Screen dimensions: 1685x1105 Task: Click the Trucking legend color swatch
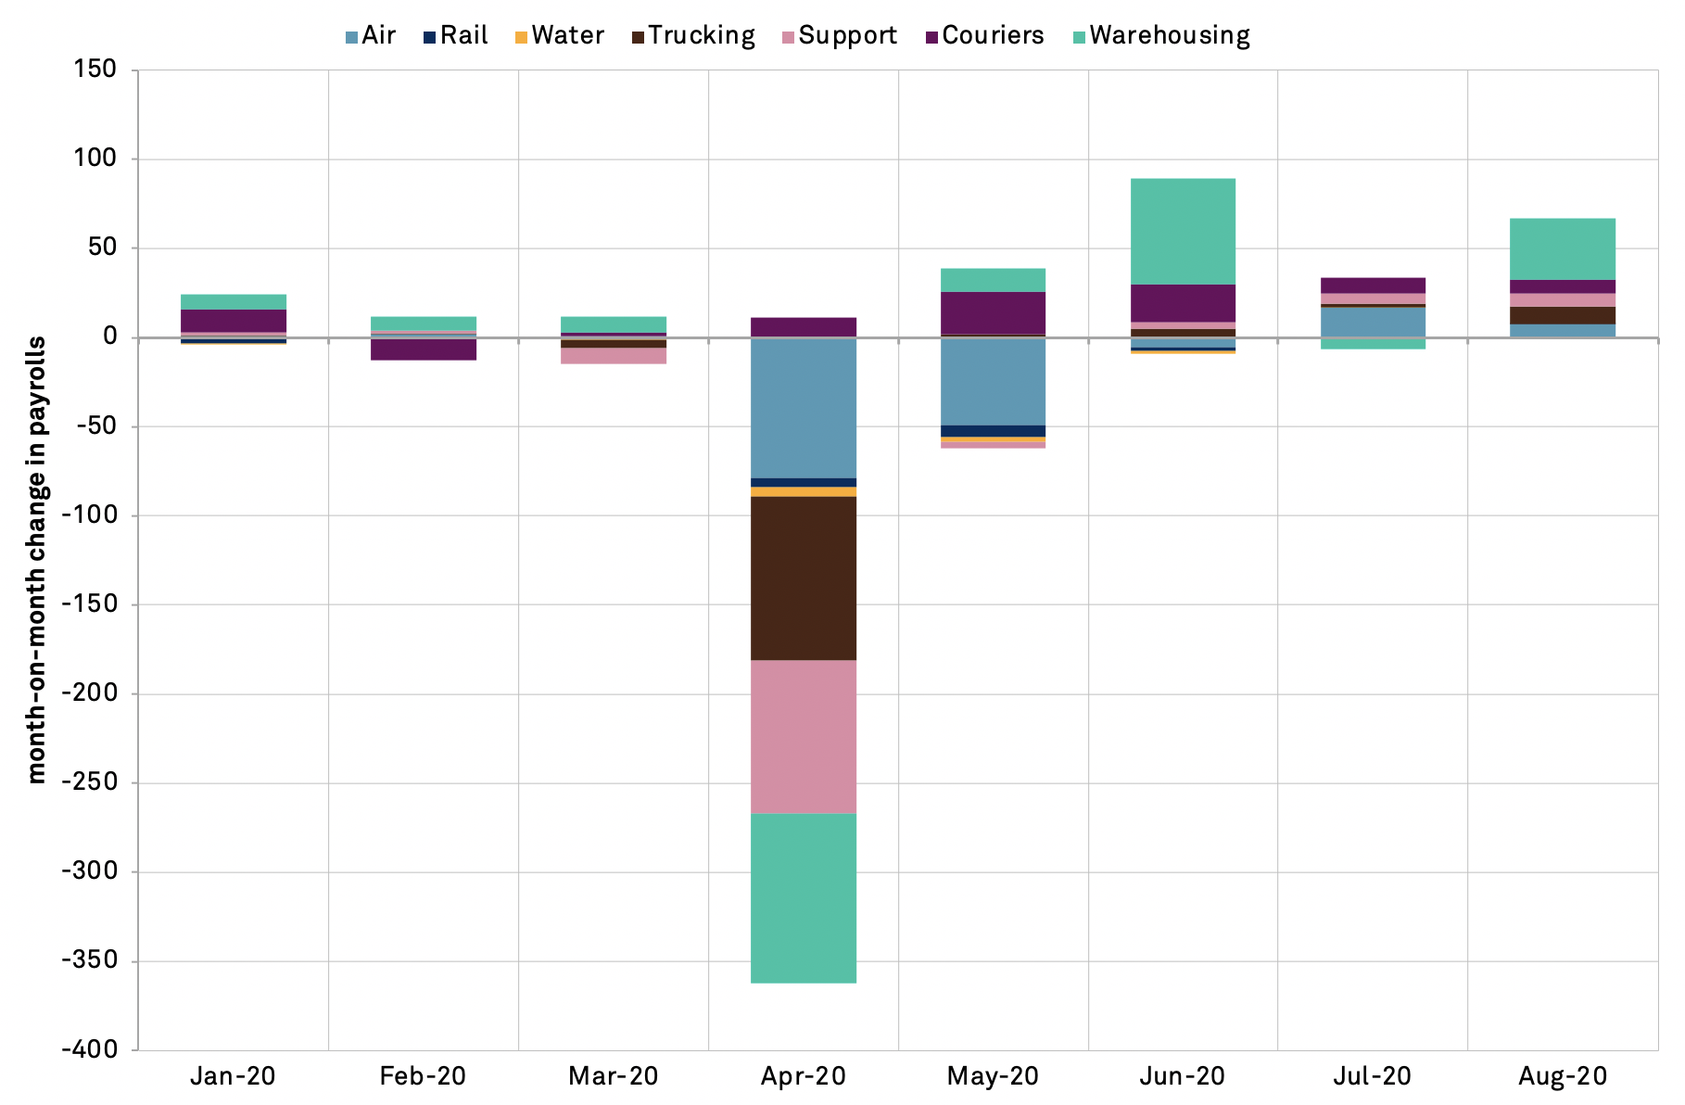click(x=638, y=38)
